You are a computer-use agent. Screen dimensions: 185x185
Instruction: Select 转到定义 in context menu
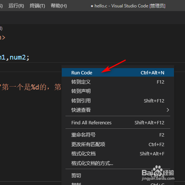(x=118, y=82)
